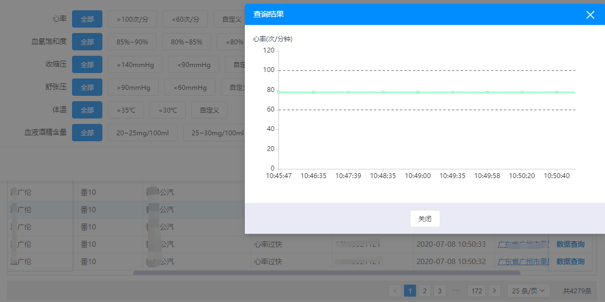Select the <90mmHg systolic pressure filter
The image size is (605, 302).
194,64
